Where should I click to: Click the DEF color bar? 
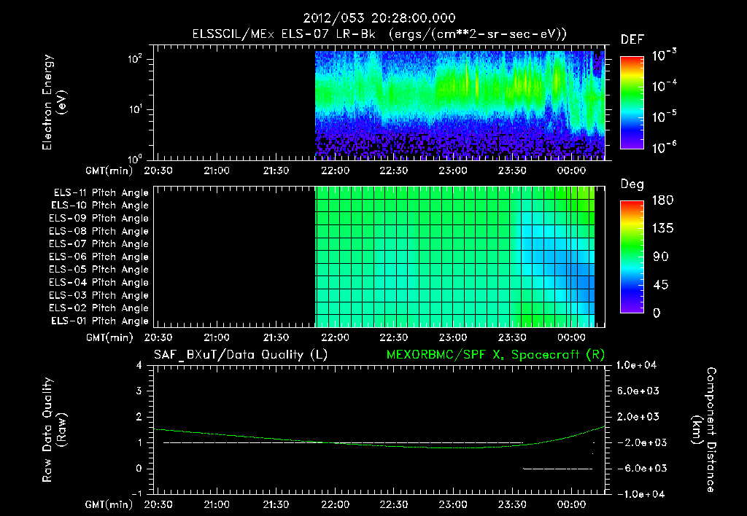pos(632,102)
